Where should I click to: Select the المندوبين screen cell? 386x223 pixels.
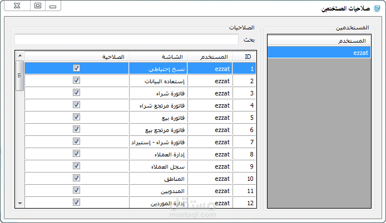158,191
